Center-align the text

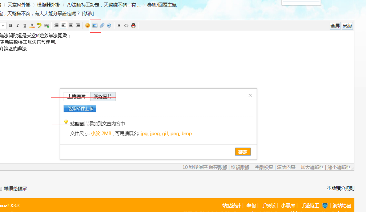(71, 25)
